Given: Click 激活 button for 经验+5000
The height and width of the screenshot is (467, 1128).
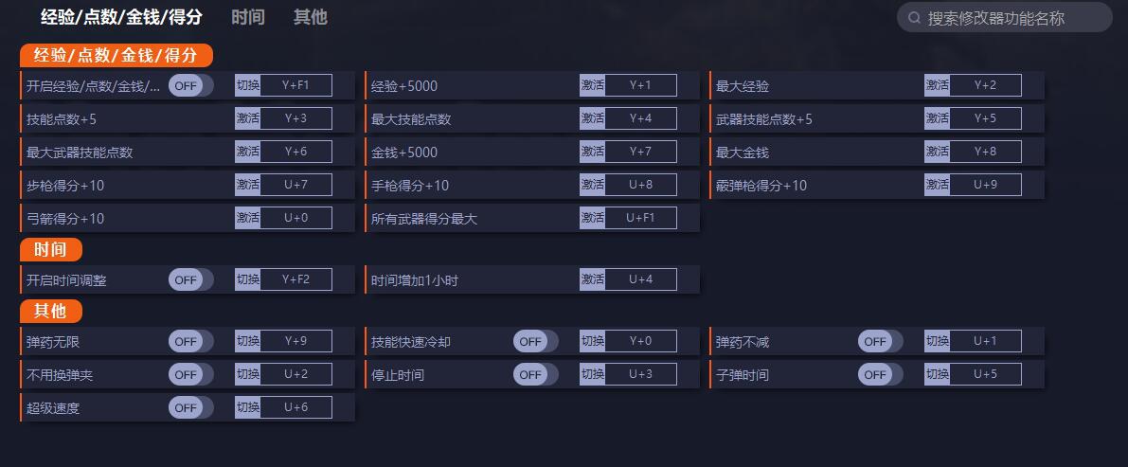Looking at the screenshot, I should pyautogui.click(x=592, y=86).
